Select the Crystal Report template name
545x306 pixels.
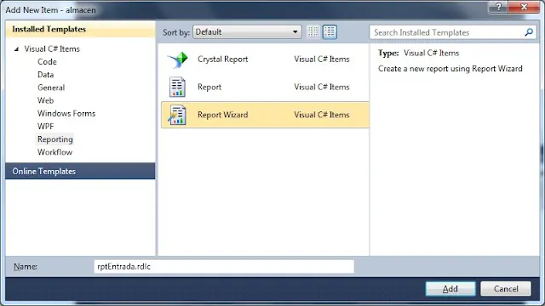[223, 59]
